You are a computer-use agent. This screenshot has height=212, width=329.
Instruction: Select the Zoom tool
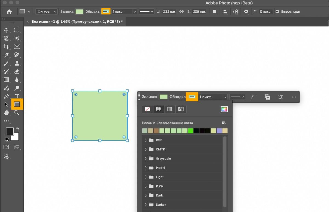pos(17,113)
